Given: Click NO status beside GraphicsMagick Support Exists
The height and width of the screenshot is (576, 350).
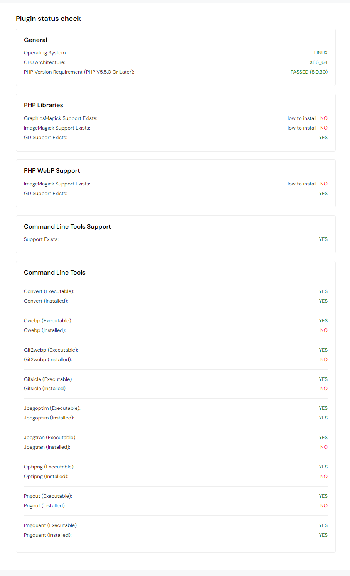Looking at the screenshot, I should [x=324, y=118].
